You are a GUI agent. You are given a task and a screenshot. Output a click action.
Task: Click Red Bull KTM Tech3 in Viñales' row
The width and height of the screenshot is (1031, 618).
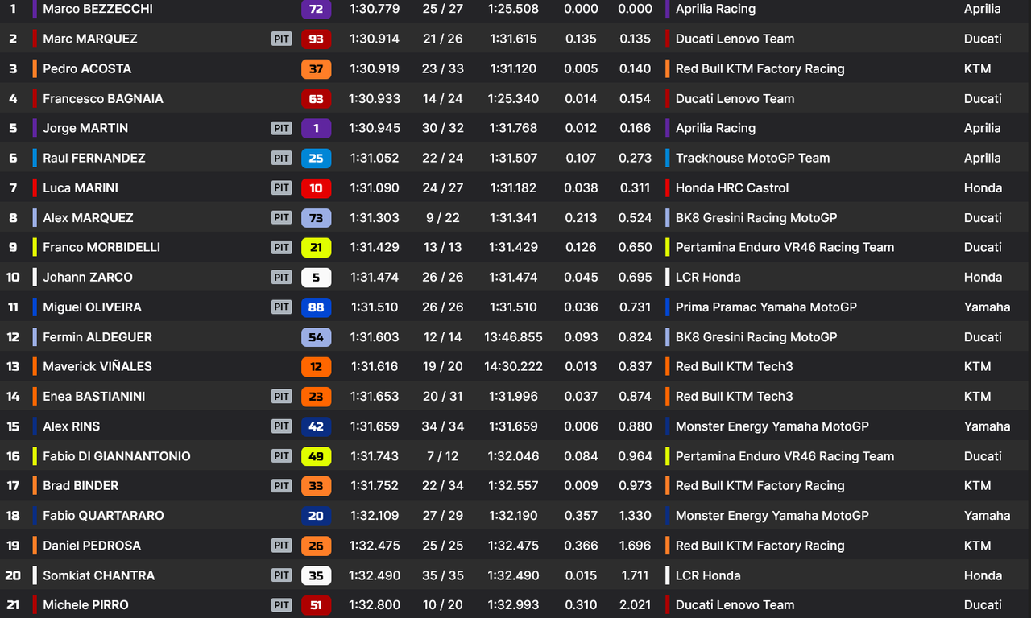[735, 366]
